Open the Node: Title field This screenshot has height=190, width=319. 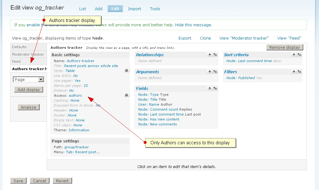[x=148, y=99]
